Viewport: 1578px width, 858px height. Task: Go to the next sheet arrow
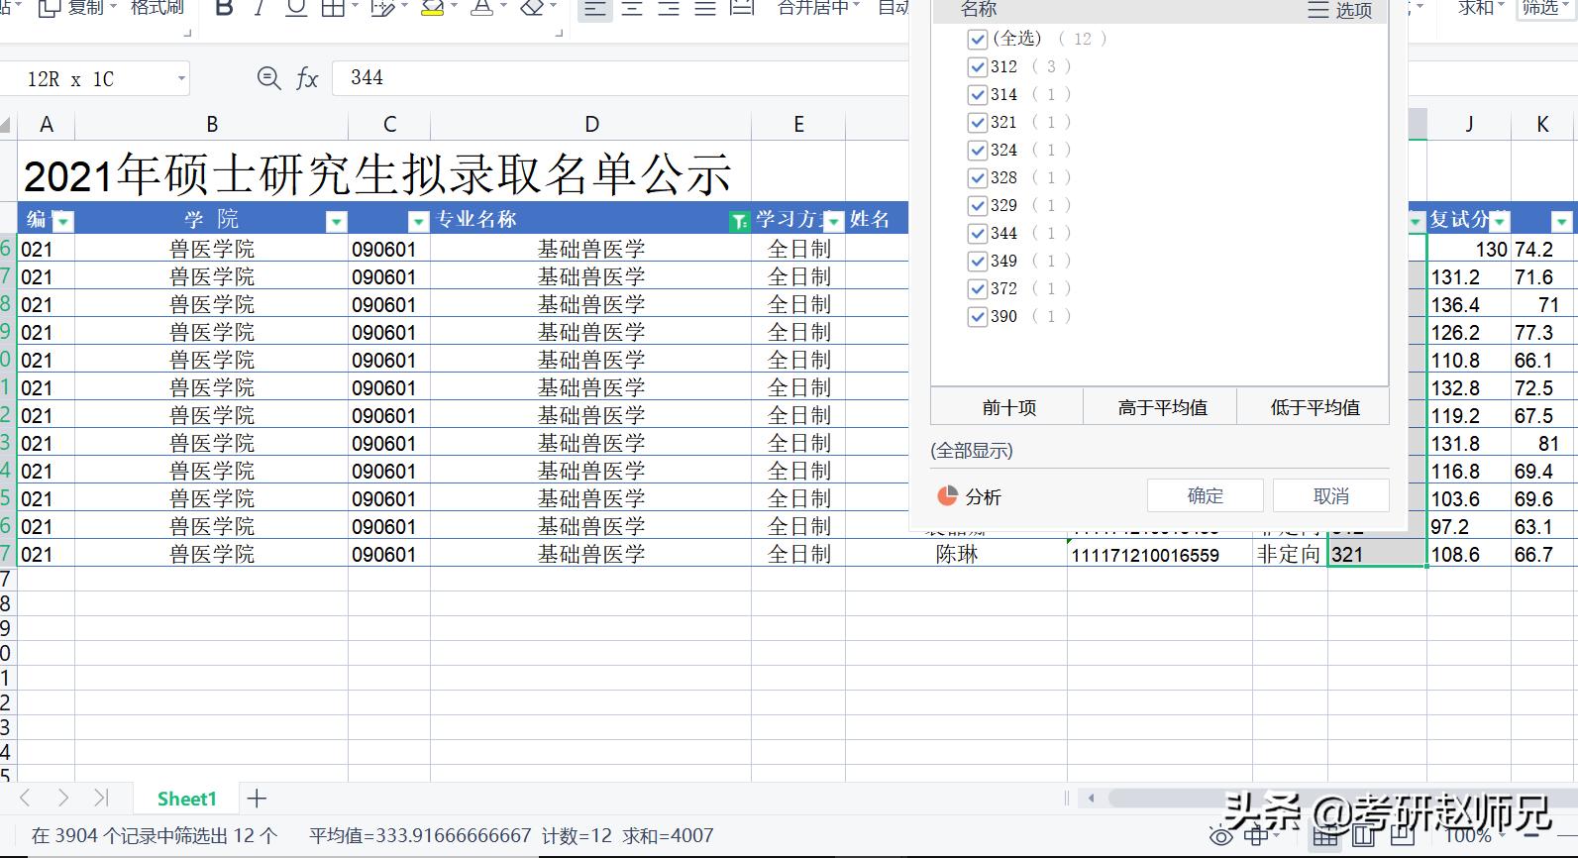[x=62, y=798]
